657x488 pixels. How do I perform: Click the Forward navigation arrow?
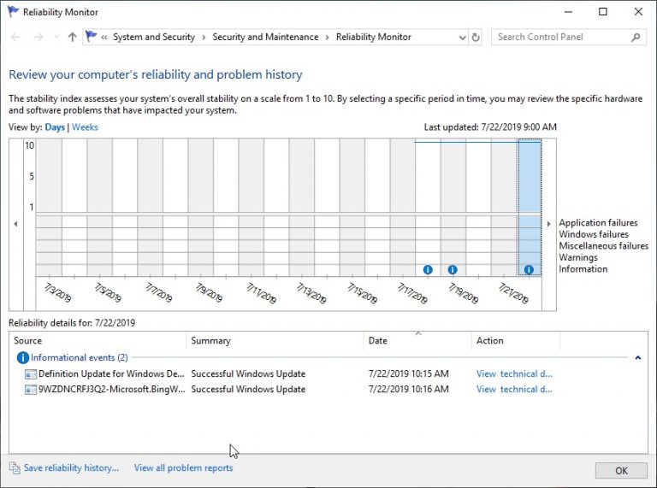point(38,38)
